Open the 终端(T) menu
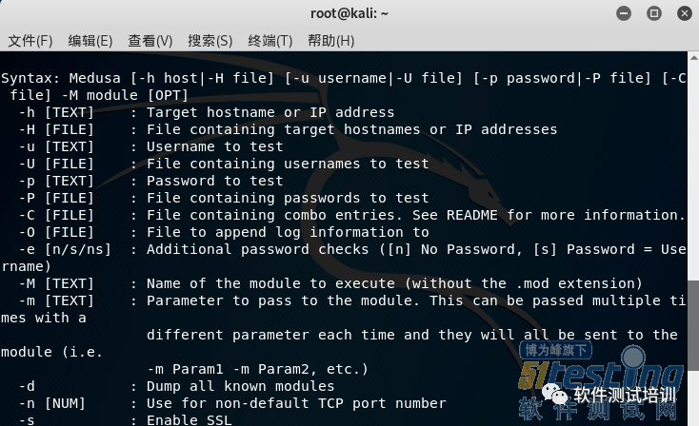The width and height of the screenshot is (699, 426). [270, 41]
